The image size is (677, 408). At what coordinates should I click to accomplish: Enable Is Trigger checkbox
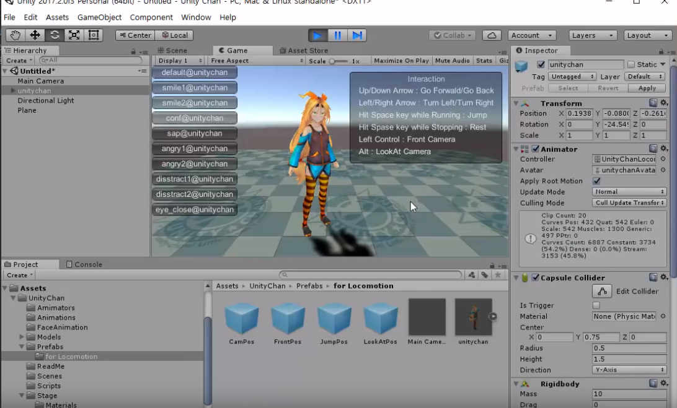coord(596,305)
